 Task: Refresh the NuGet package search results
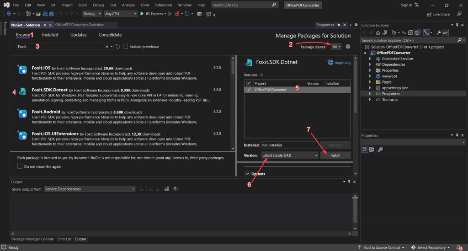118,47
